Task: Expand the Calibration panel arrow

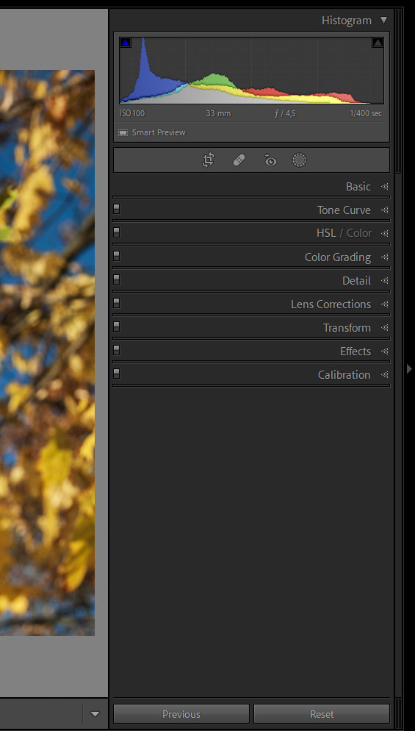Action: click(384, 375)
